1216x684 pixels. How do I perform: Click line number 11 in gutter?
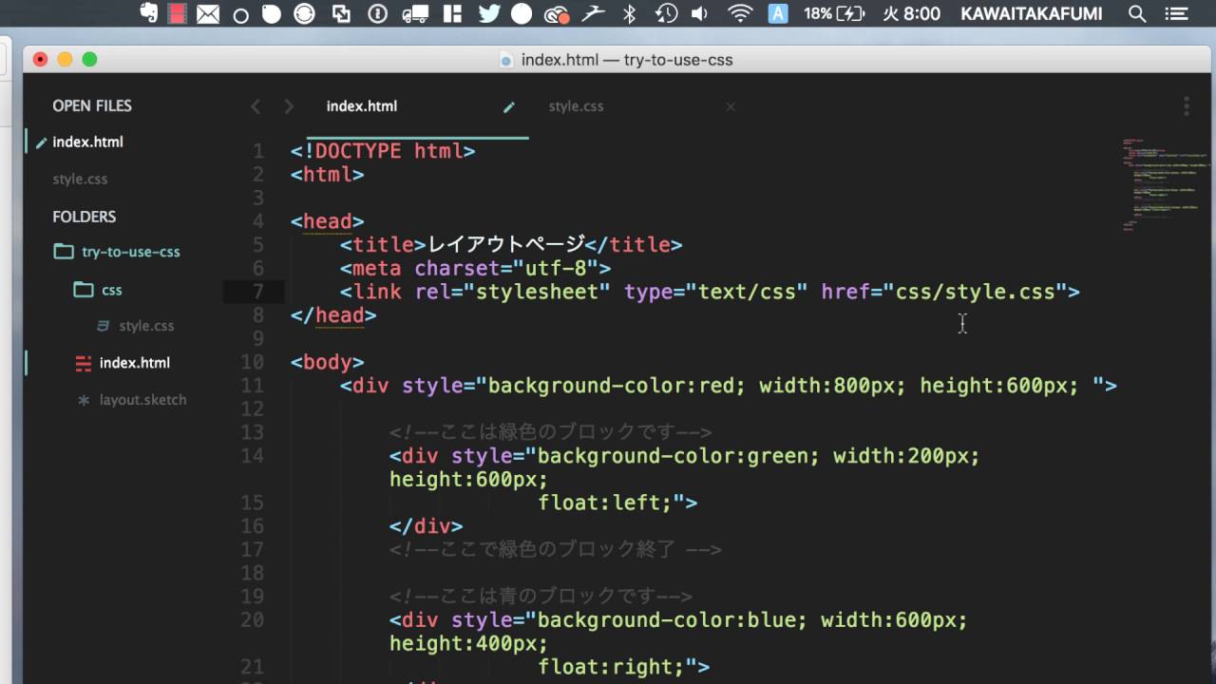[x=252, y=386]
